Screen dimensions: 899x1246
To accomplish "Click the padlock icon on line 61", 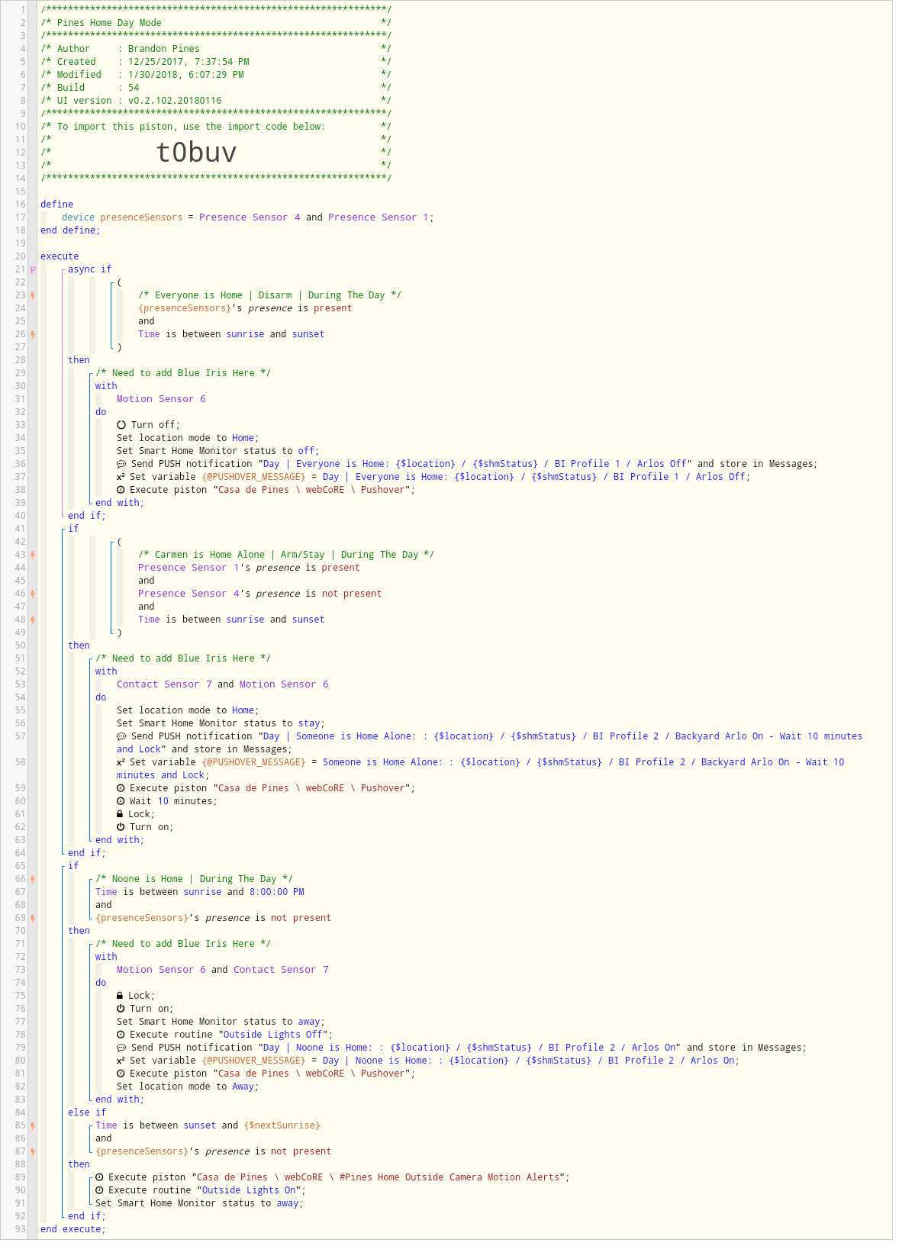I will [x=121, y=814].
